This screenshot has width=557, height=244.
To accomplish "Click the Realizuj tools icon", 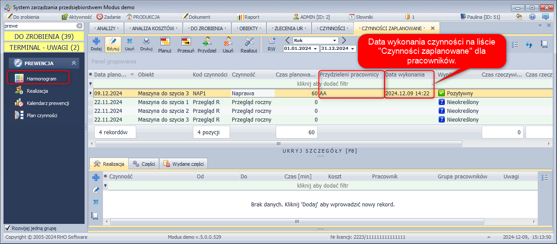I will 248,42.
